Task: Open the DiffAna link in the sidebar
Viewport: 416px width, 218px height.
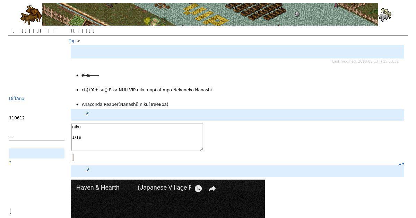Action: [17, 99]
